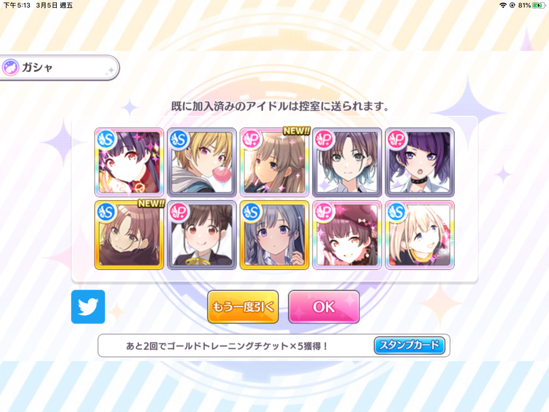
Task: Open the スタンプカード stamp card
Action: [x=409, y=345]
